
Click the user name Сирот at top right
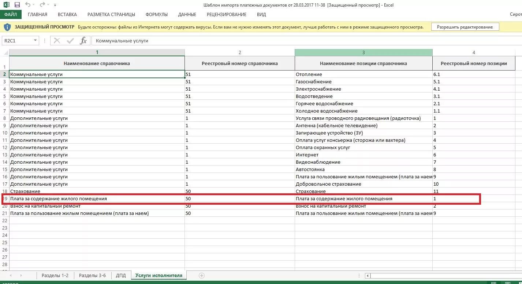click(x=515, y=15)
